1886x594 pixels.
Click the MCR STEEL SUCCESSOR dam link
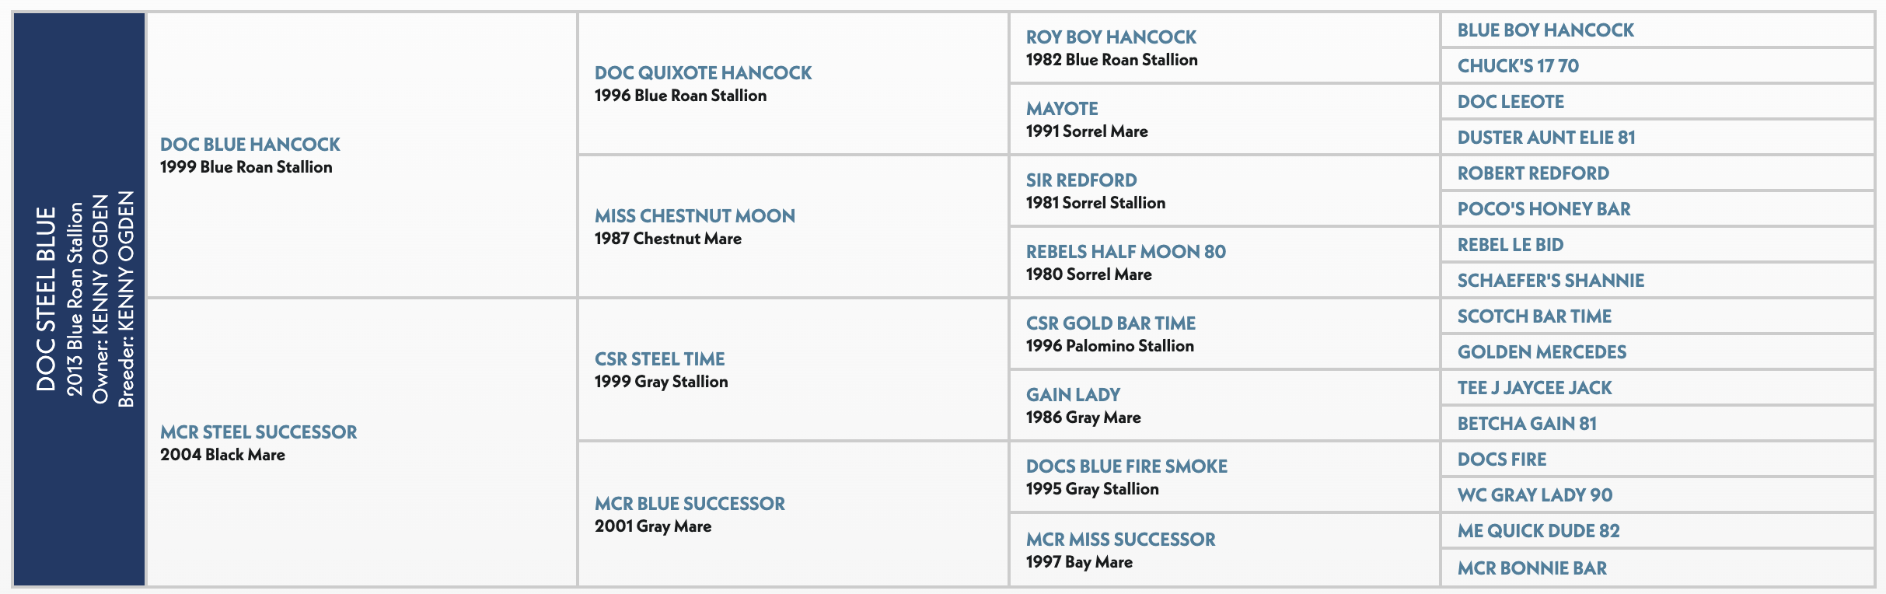click(x=258, y=432)
